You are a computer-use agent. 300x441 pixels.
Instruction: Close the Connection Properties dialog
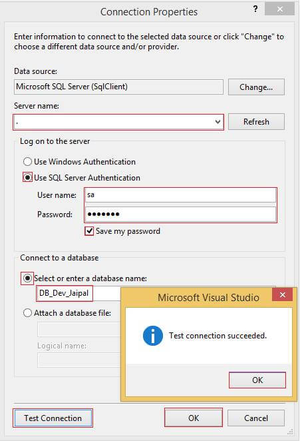280,9
